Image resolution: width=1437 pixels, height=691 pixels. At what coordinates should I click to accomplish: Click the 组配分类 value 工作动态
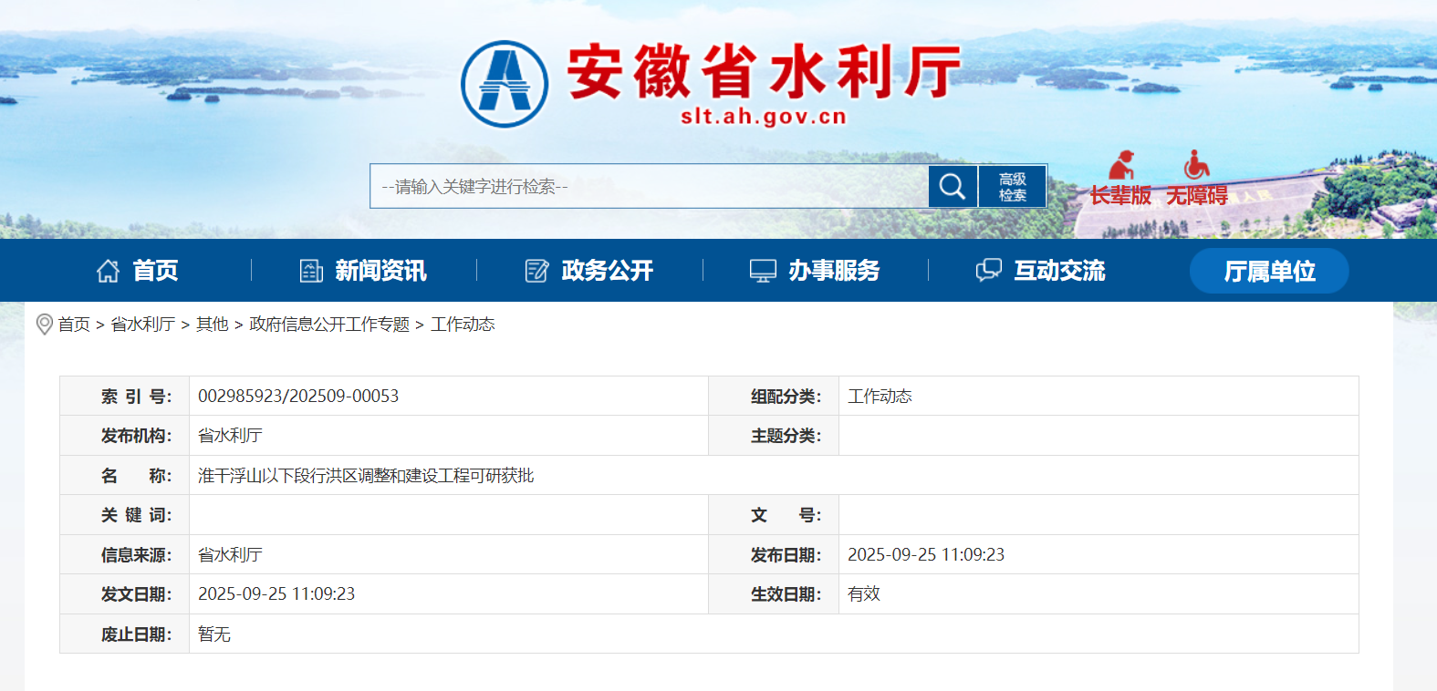pos(880,396)
